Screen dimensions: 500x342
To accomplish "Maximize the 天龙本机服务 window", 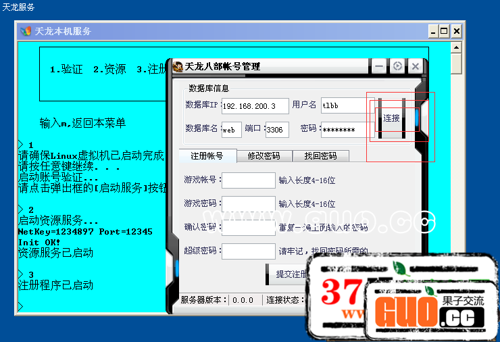I will point(444,31).
